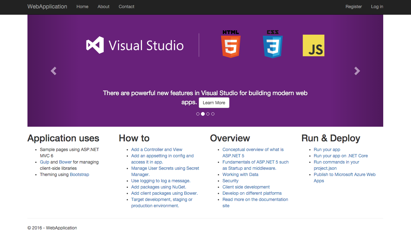Click the © 2016 - WebApplication footer text
This screenshot has width=411, height=230.
pyautogui.click(x=52, y=228)
